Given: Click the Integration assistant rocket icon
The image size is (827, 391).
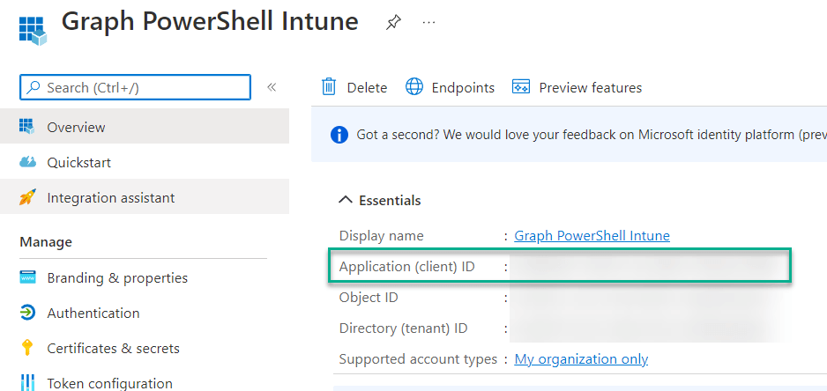Looking at the screenshot, I should click(27, 197).
